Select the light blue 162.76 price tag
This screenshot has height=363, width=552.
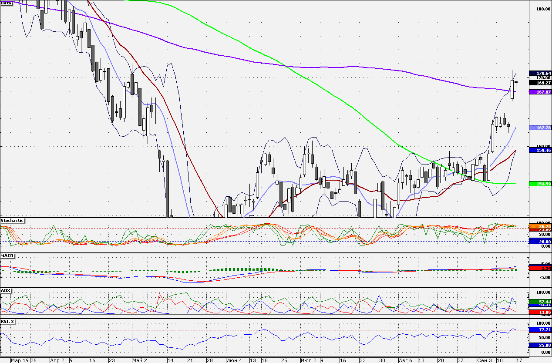pyautogui.click(x=540, y=128)
